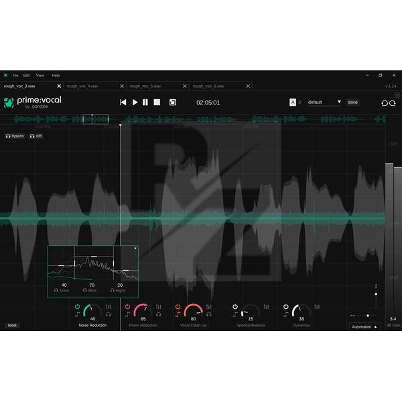Open settings via the gear icon

pyautogui.click(x=397, y=95)
